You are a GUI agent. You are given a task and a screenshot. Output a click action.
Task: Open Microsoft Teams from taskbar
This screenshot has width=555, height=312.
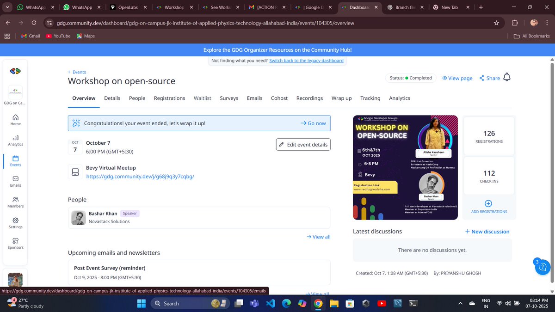click(x=254, y=303)
